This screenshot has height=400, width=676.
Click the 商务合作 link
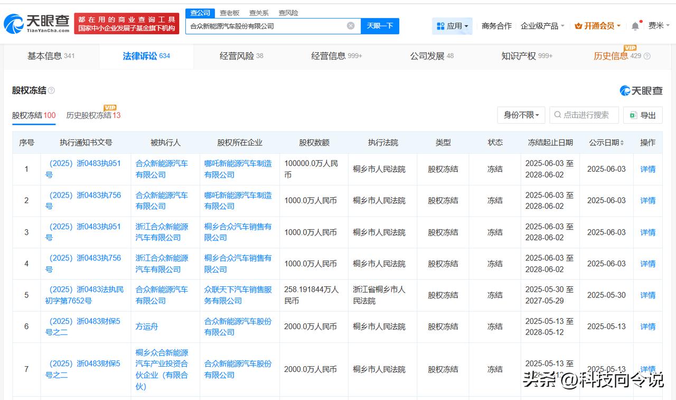[496, 26]
